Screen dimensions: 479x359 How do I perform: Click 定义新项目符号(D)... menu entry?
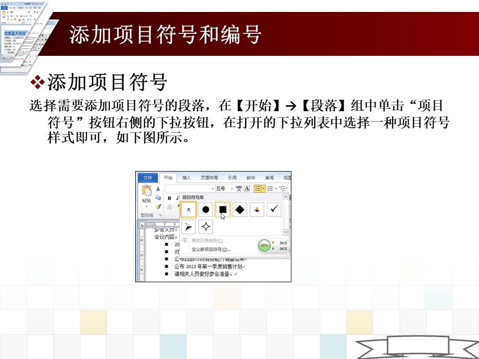click(212, 249)
